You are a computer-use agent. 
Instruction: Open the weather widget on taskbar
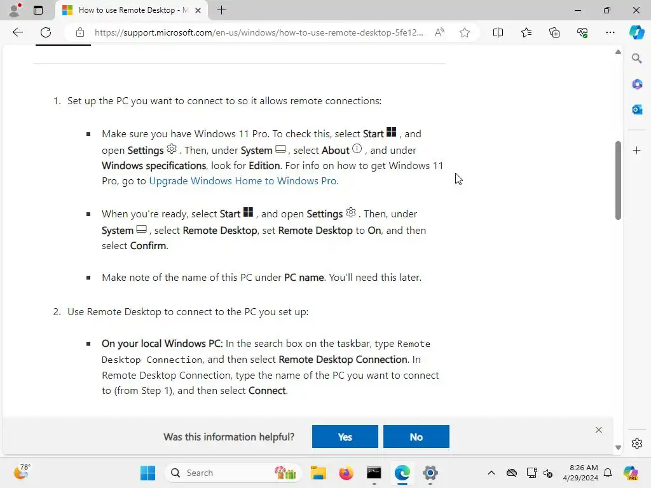22,472
